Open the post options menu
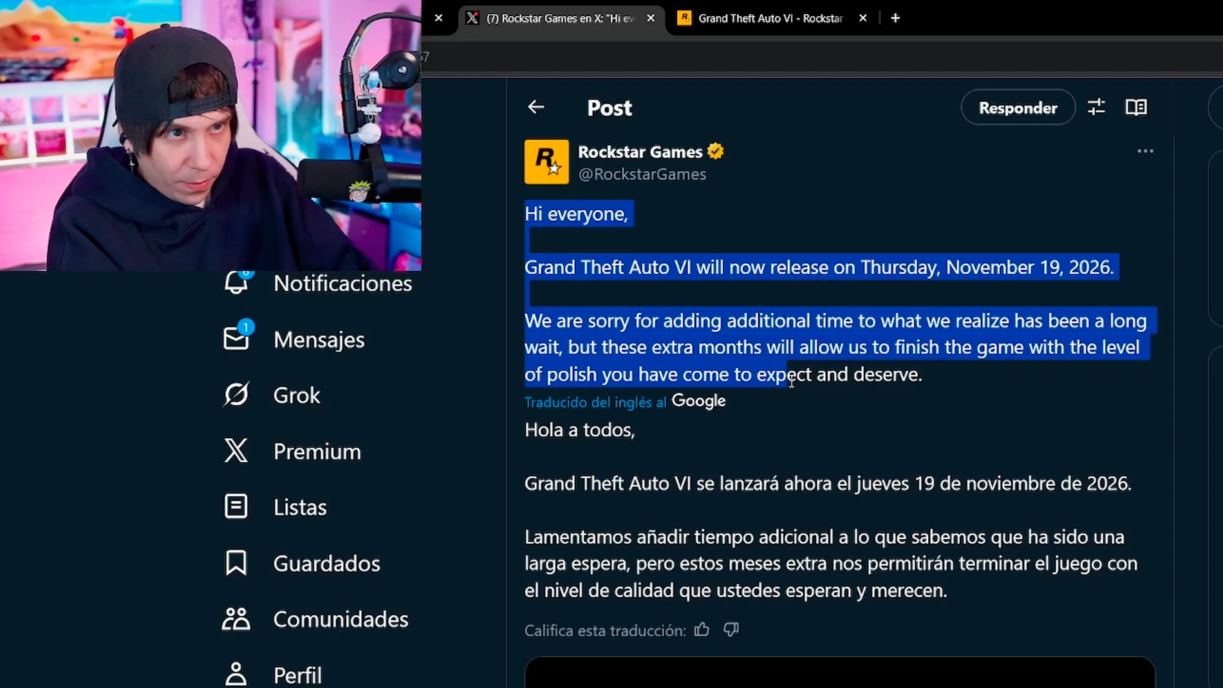 [1145, 151]
